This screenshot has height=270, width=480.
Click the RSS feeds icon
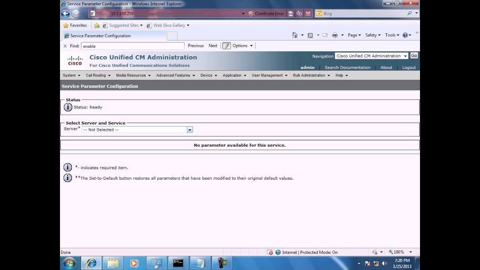coord(310,35)
